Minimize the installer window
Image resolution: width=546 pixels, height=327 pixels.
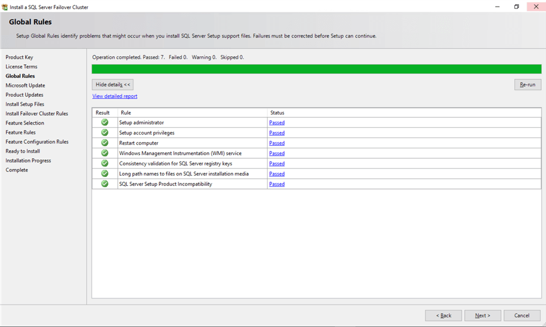(497, 7)
